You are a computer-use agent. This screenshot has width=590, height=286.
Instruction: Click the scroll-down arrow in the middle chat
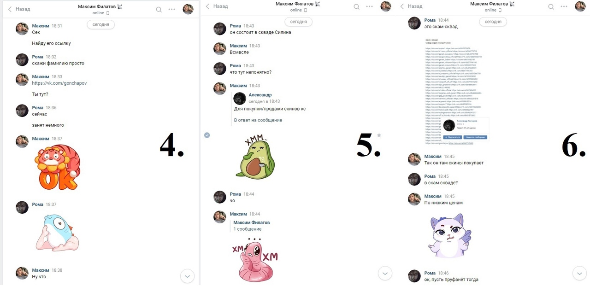[x=385, y=274]
